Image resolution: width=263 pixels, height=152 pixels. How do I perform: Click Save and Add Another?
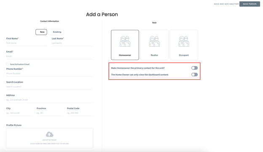[x=226, y=4]
